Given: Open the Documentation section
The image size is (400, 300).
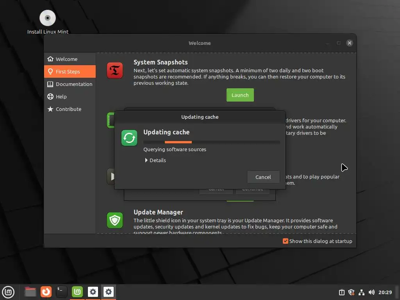Looking at the screenshot, I should pyautogui.click(x=70, y=84).
